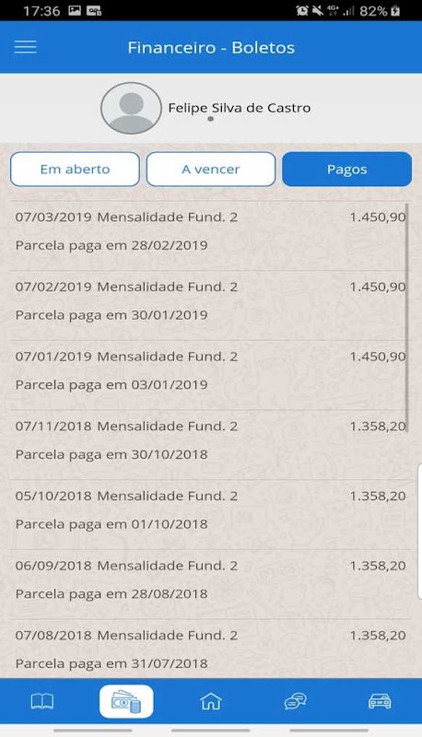Select the Pagos tab
The height and width of the screenshot is (737, 422).
pyautogui.click(x=346, y=170)
